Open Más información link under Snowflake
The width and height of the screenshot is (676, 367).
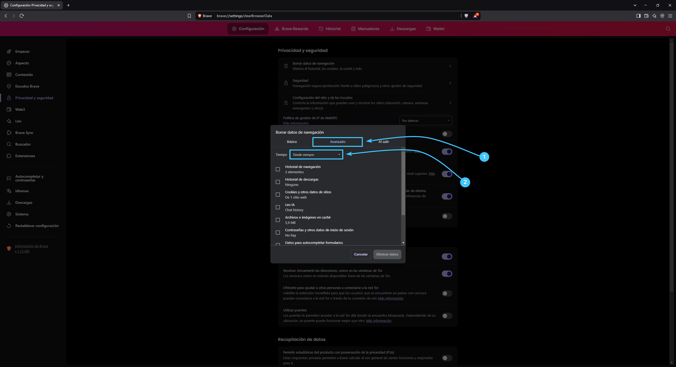click(x=391, y=298)
